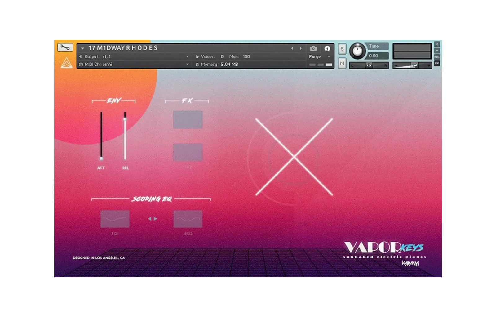Enable Solo with the S button

(342, 49)
